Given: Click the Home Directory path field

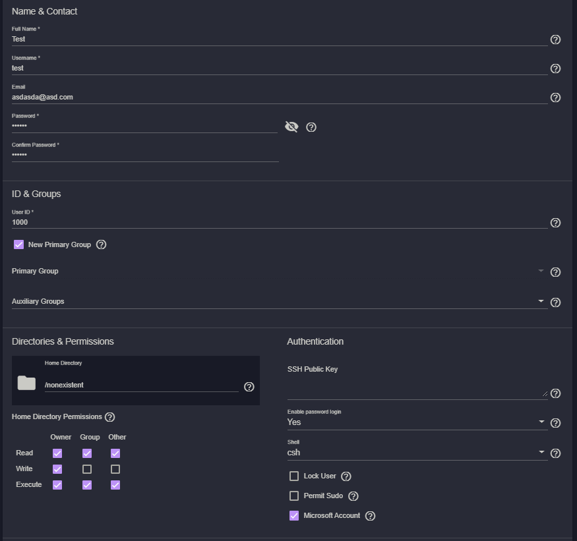Looking at the screenshot, I should 141,385.
